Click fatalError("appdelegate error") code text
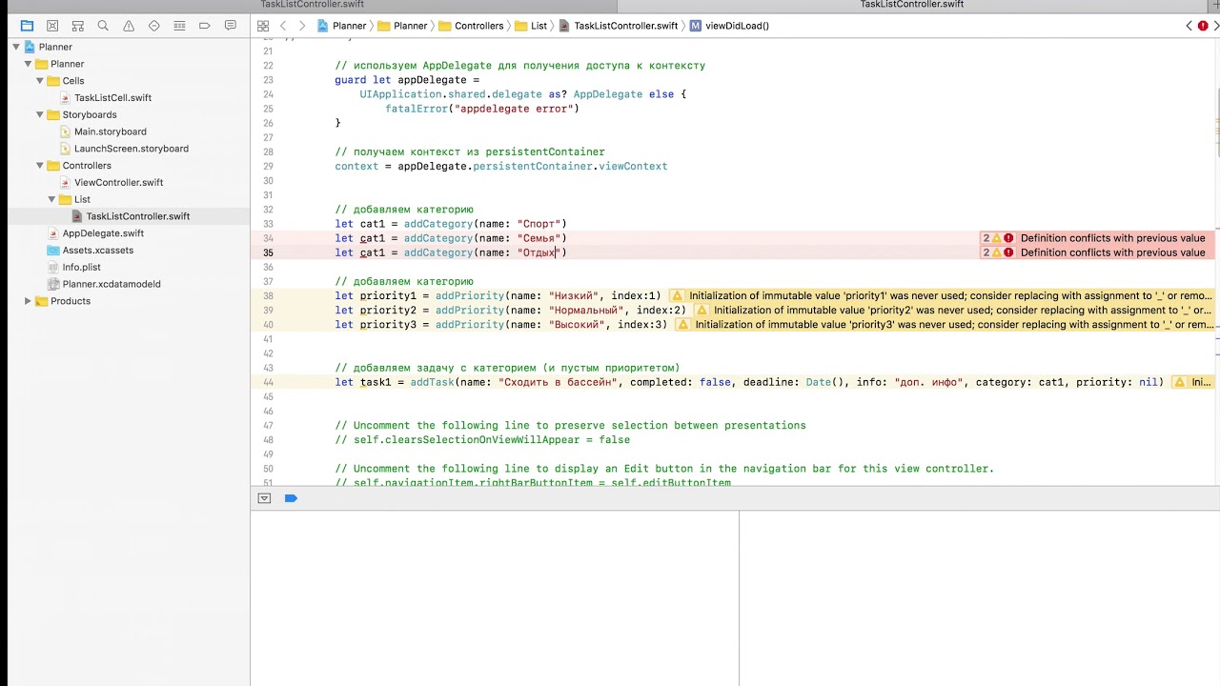 [482, 109]
